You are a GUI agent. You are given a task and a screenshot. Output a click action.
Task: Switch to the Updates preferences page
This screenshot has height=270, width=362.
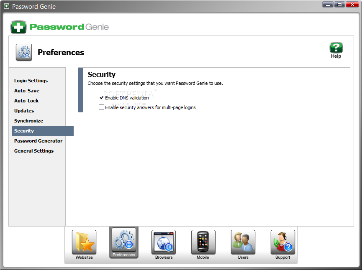[x=24, y=111]
